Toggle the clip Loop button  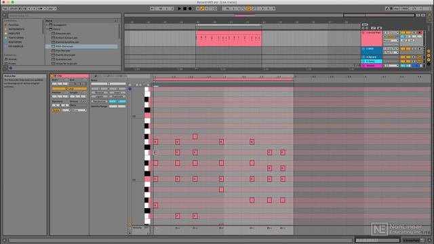(69, 89)
